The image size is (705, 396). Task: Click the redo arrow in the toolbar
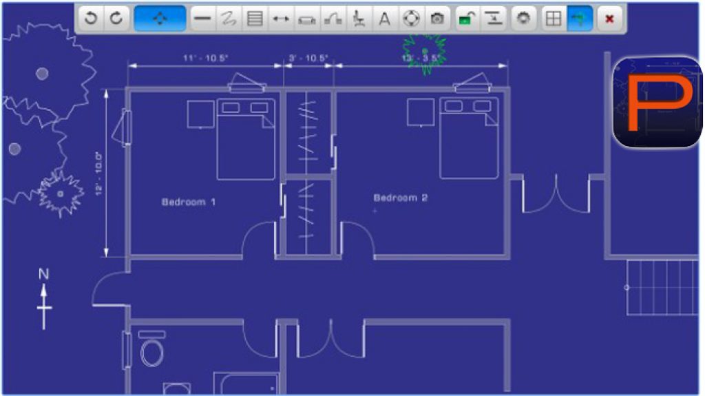pos(116,19)
